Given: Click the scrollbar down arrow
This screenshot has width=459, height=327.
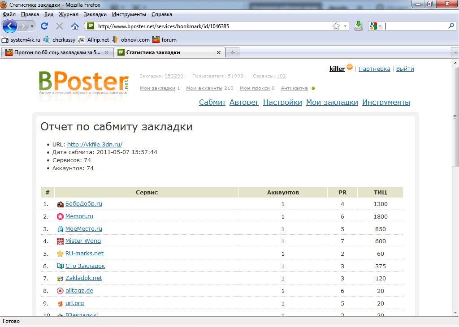Looking at the screenshot, I should click(x=455, y=313).
